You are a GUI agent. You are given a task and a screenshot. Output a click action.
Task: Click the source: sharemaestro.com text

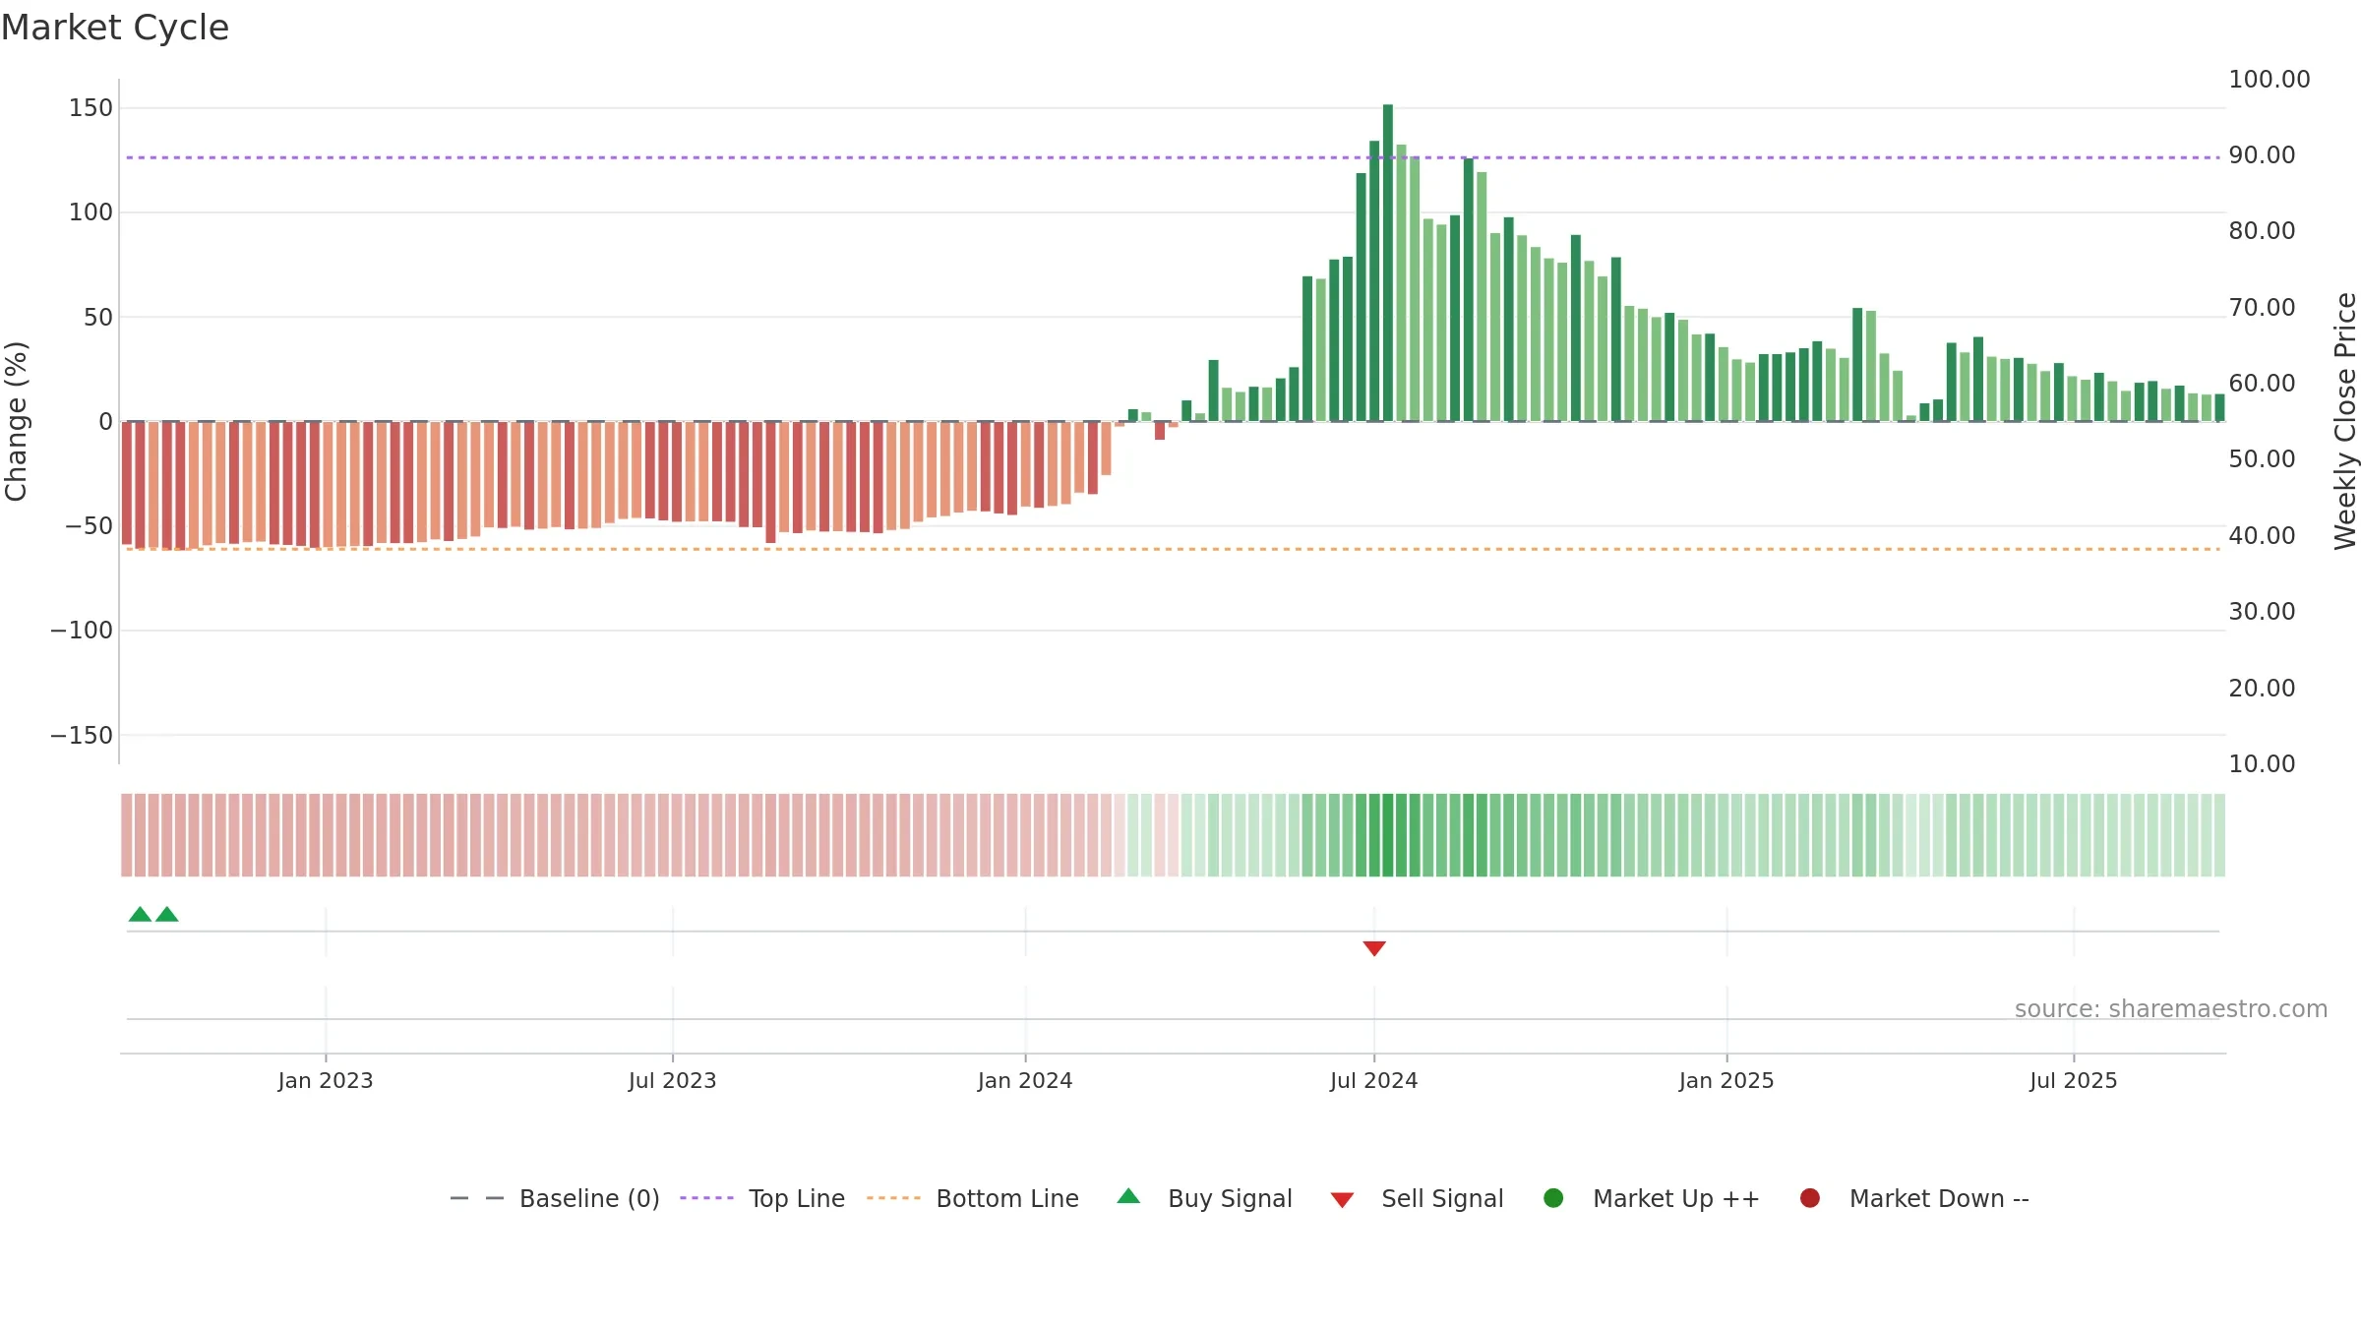tap(2171, 1009)
